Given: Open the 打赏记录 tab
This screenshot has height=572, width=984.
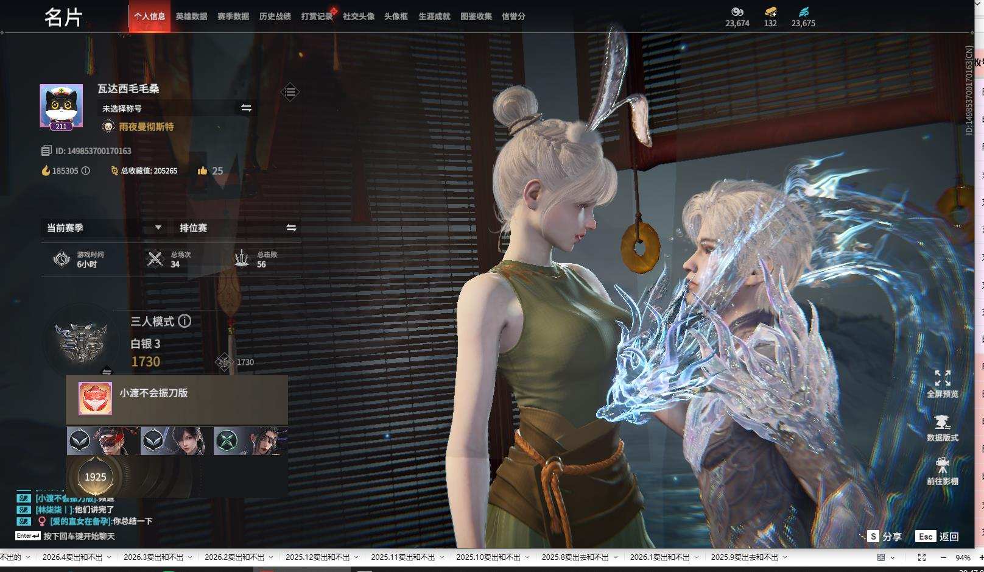Looking at the screenshot, I should pyautogui.click(x=317, y=16).
